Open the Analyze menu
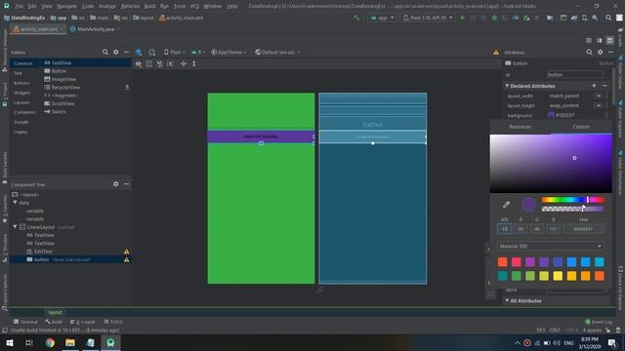The image size is (625, 351). [106, 6]
